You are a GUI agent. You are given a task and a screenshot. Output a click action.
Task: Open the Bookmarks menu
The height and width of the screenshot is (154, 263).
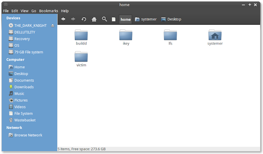pos(48,11)
